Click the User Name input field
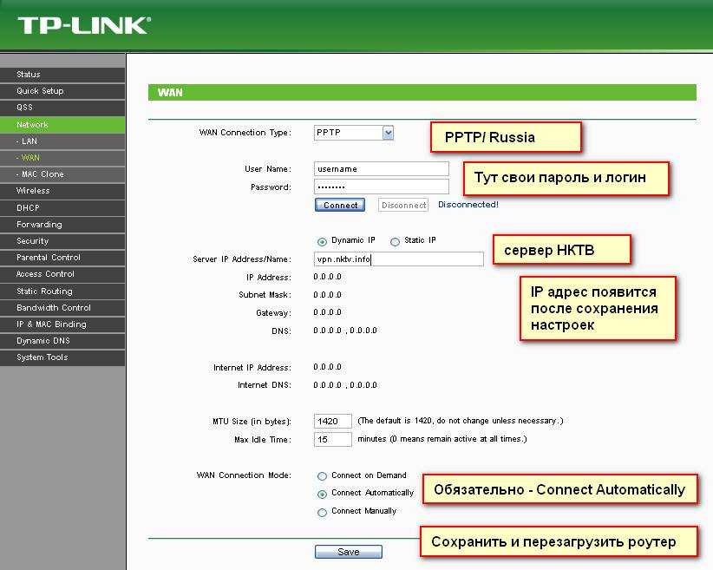Image resolution: width=713 pixels, height=570 pixels. 381,169
